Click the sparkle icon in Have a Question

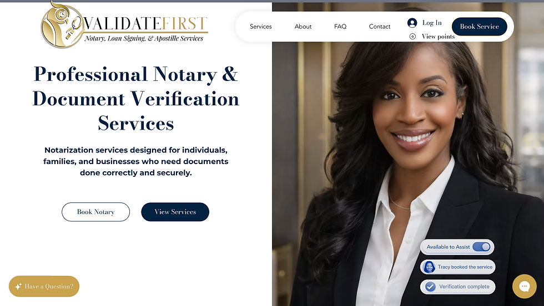pos(18,287)
